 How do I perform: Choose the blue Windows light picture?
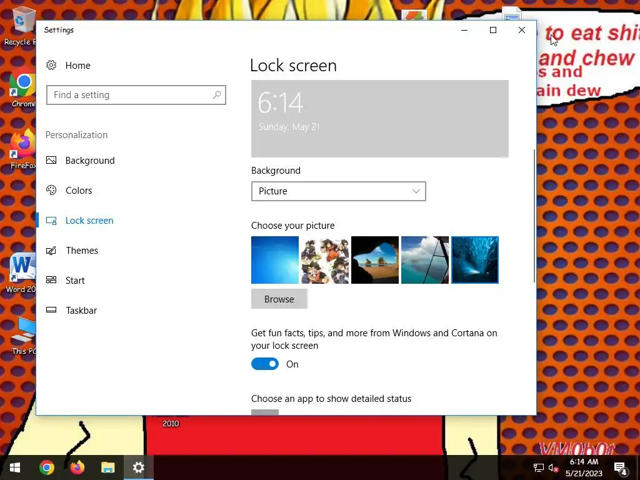pyautogui.click(x=275, y=260)
